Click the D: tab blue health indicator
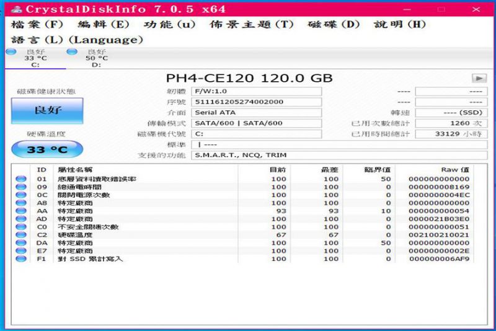 coord(72,51)
